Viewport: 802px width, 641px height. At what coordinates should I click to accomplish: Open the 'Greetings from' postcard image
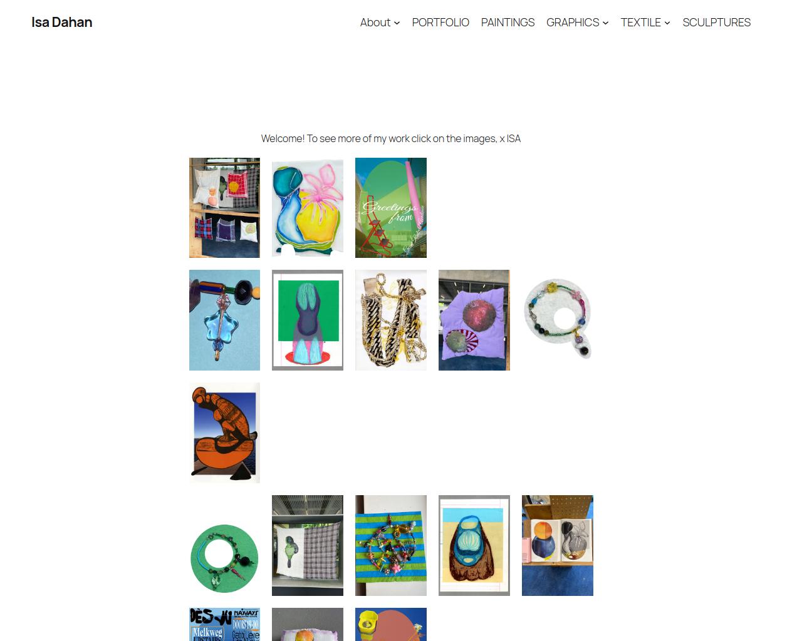click(x=391, y=208)
